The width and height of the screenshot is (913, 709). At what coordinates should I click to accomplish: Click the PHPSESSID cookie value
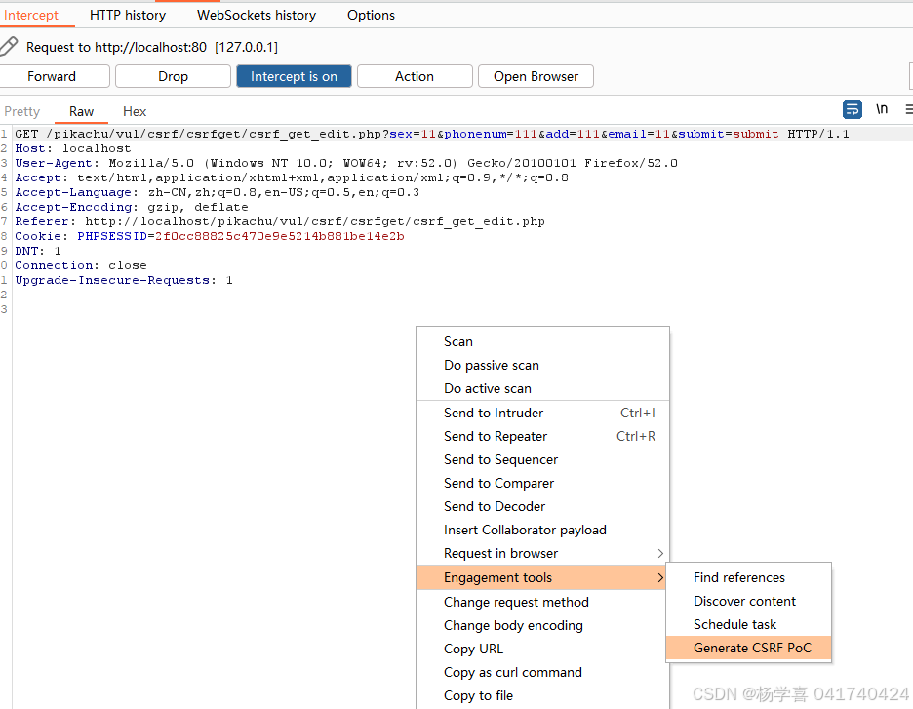tap(280, 236)
